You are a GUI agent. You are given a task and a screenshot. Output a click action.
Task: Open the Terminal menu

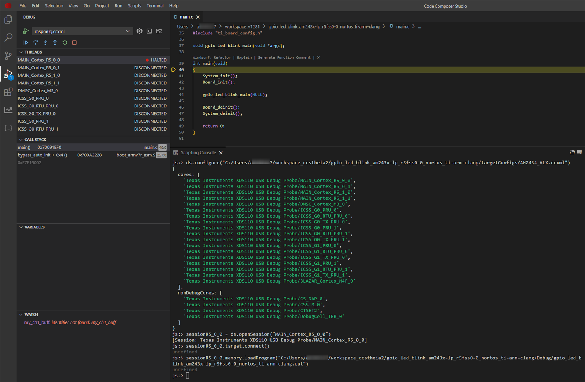pos(155,6)
